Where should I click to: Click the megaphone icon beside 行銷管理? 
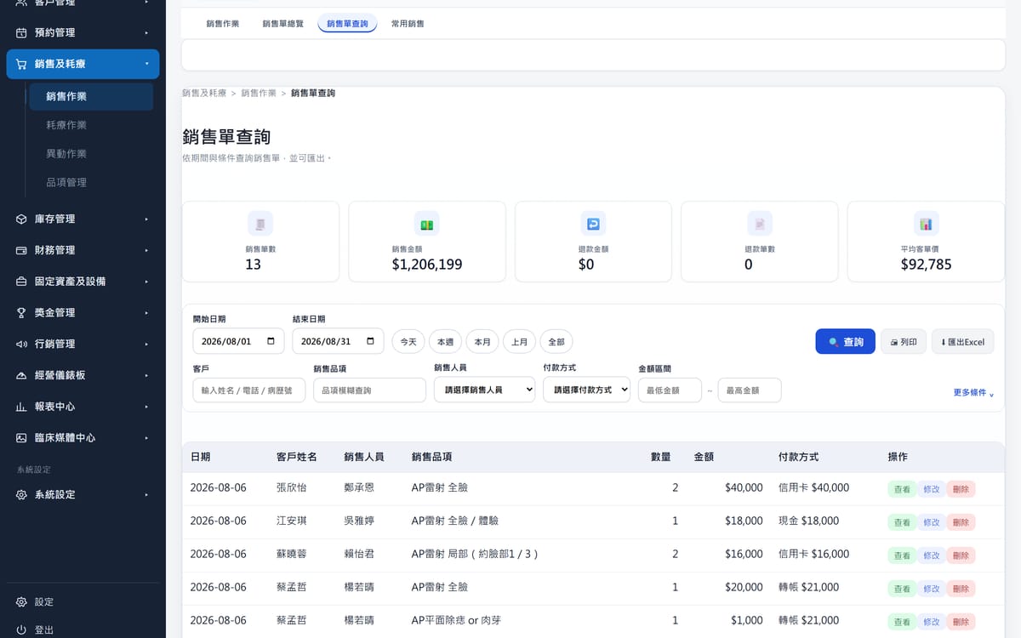[21, 344]
